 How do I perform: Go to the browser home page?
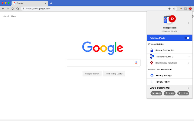18,9
